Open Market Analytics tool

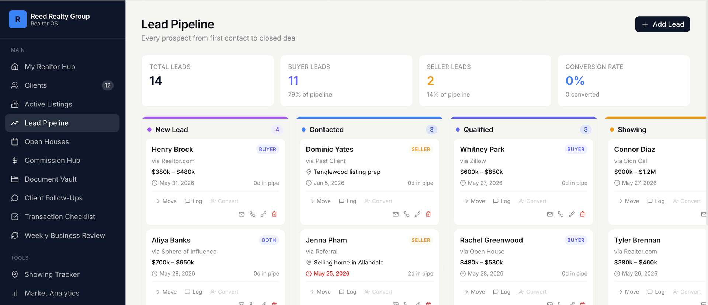[x=62, y=293]
